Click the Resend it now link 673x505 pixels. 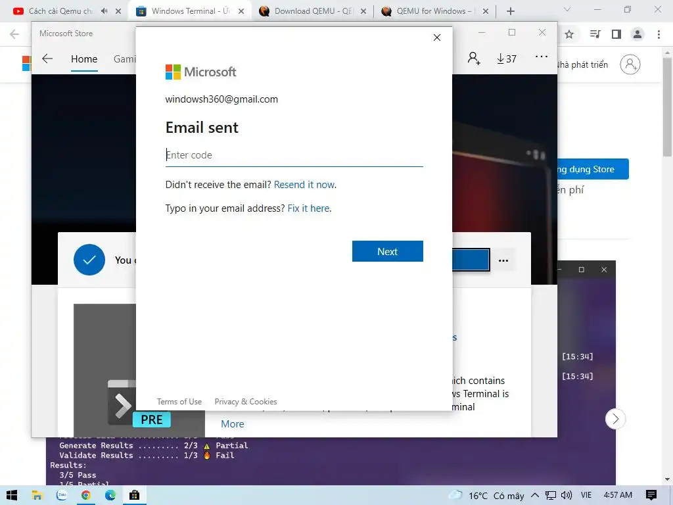(305, 185)
